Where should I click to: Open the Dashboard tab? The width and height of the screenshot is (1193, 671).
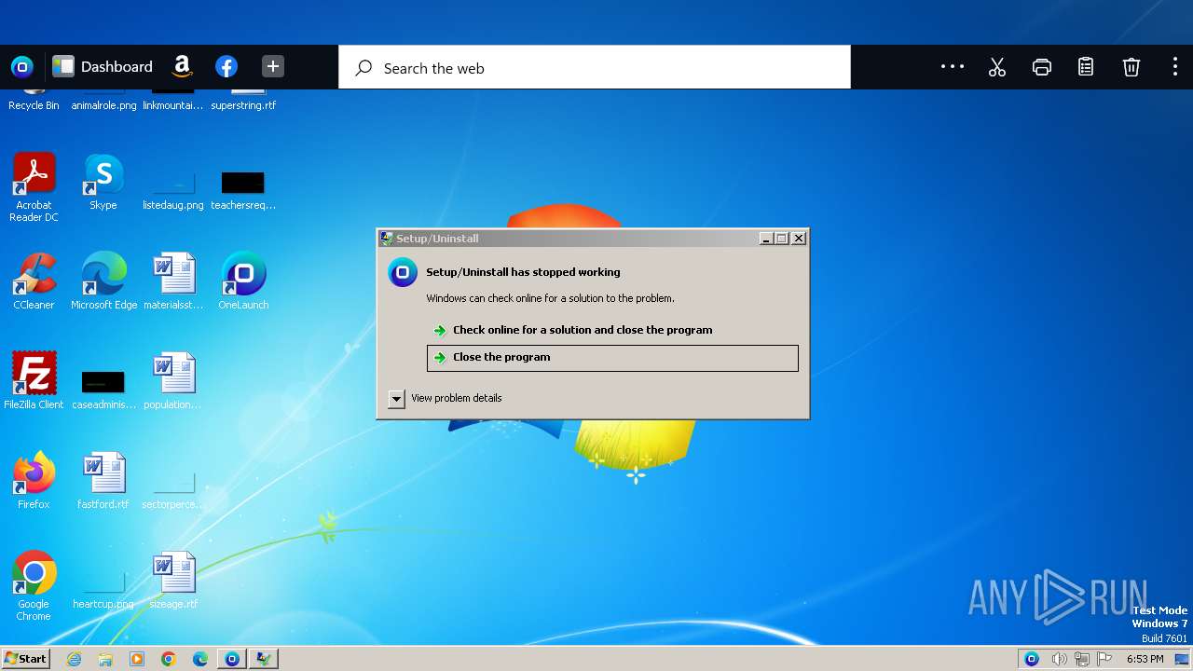[x=103, y=67]
